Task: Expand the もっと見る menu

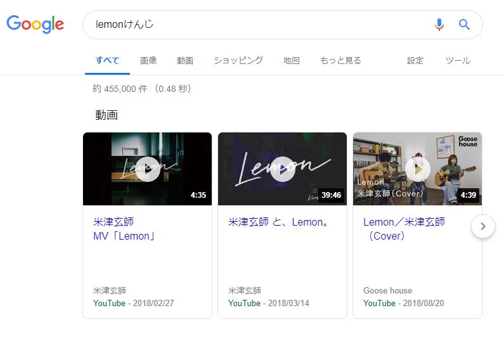Action: point(340,60)
